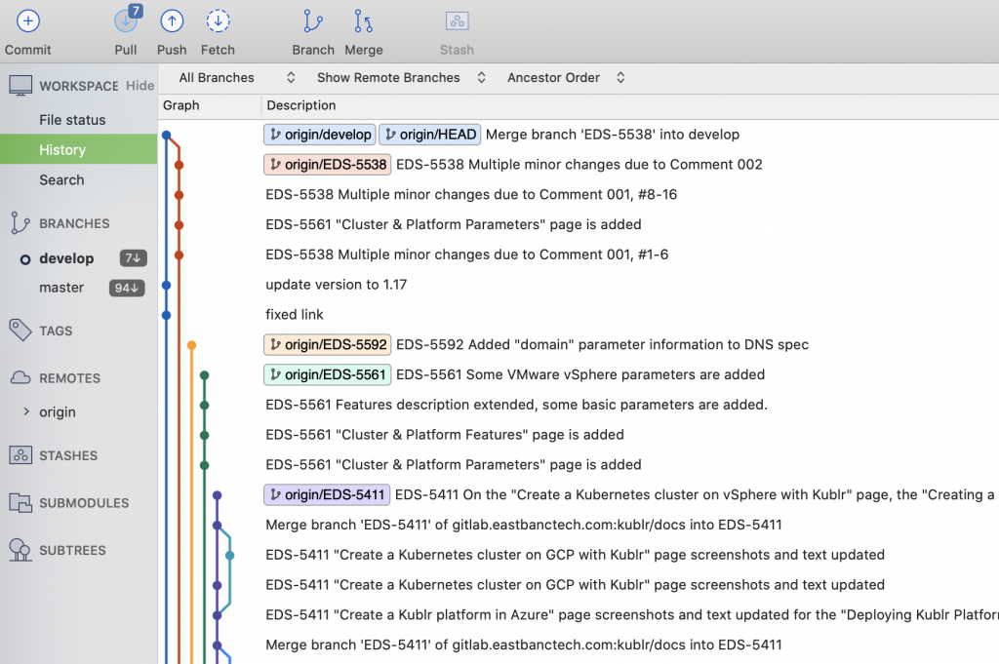The height and width of the screenshot is (664, 999).
Task: Click the Submodules folder icon
Action: coord(20,503)
